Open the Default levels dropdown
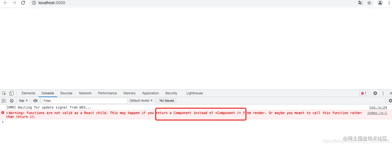 click(x=141, y=101)
